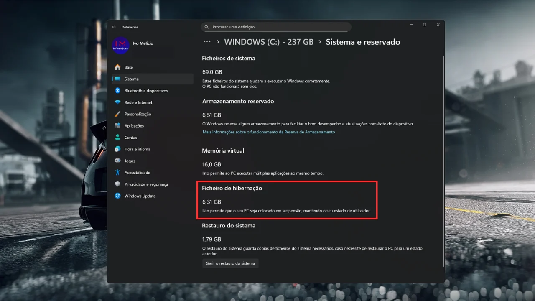This screenshot has width=535, height=301.
Task: Click the Ficheiros de sistema heading
Action: [228, 59]
